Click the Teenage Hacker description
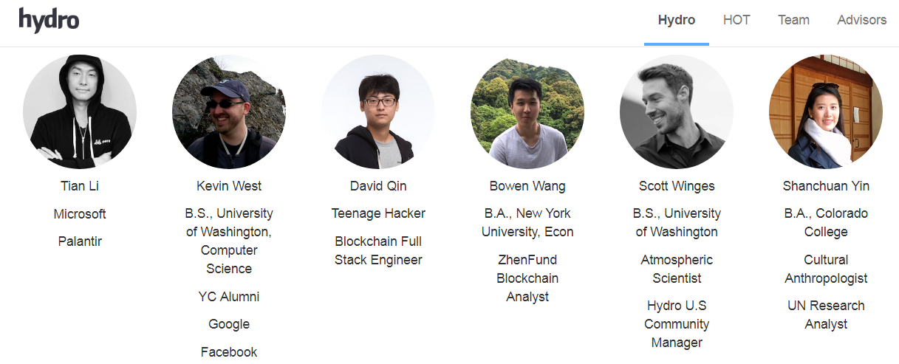This screenshot has width=899, height=364. (x=378, y=213)
